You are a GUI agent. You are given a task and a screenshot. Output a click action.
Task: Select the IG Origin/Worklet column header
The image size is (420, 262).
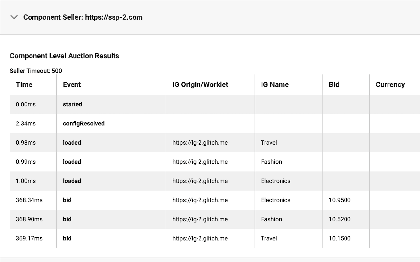coord(200,84)
